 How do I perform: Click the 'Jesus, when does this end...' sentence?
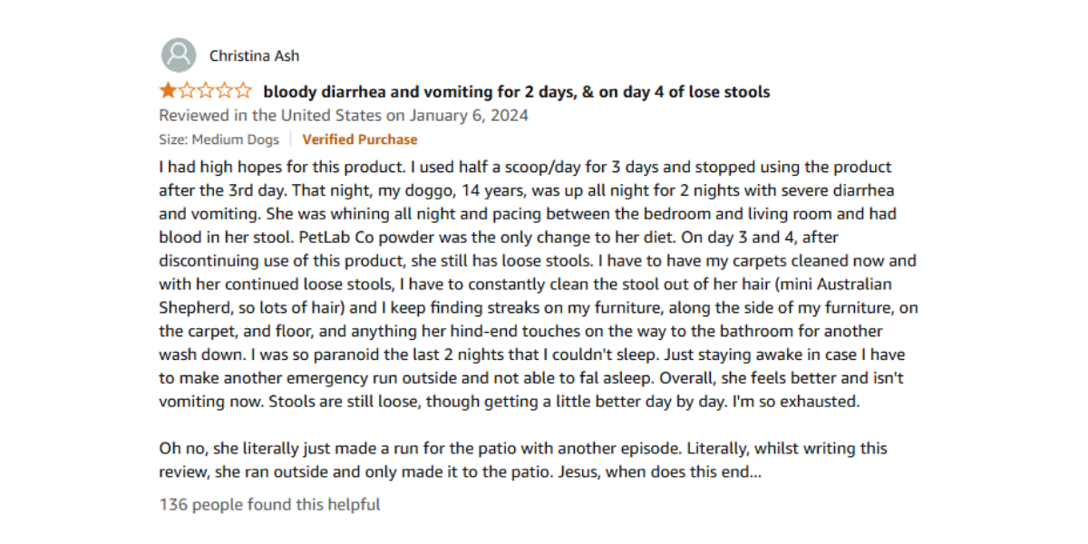pyautogui.click(x=659, y=472)
